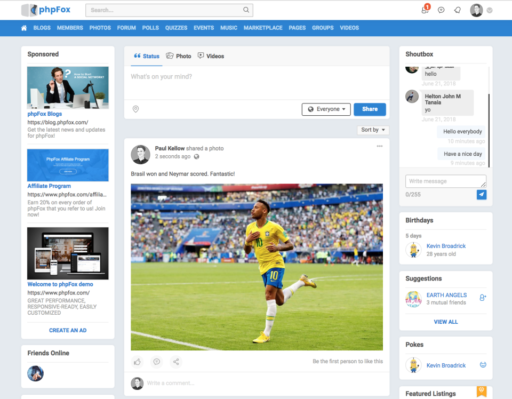512x399 pixels.
Task: Open friend requests from the header icon
Action: 424,11
